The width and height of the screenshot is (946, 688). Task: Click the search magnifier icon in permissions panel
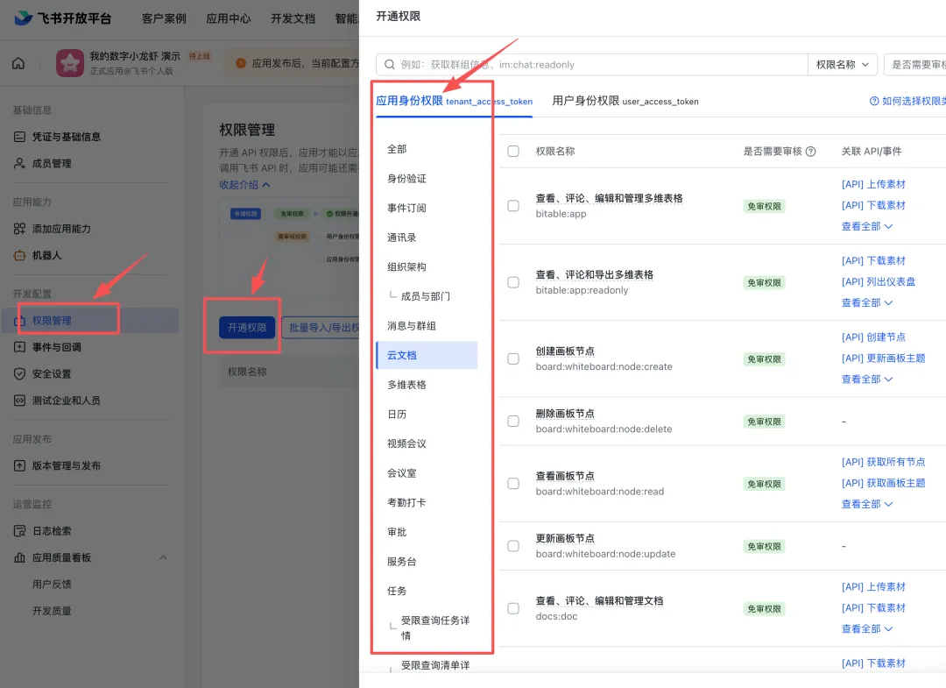tap(390, 65)
